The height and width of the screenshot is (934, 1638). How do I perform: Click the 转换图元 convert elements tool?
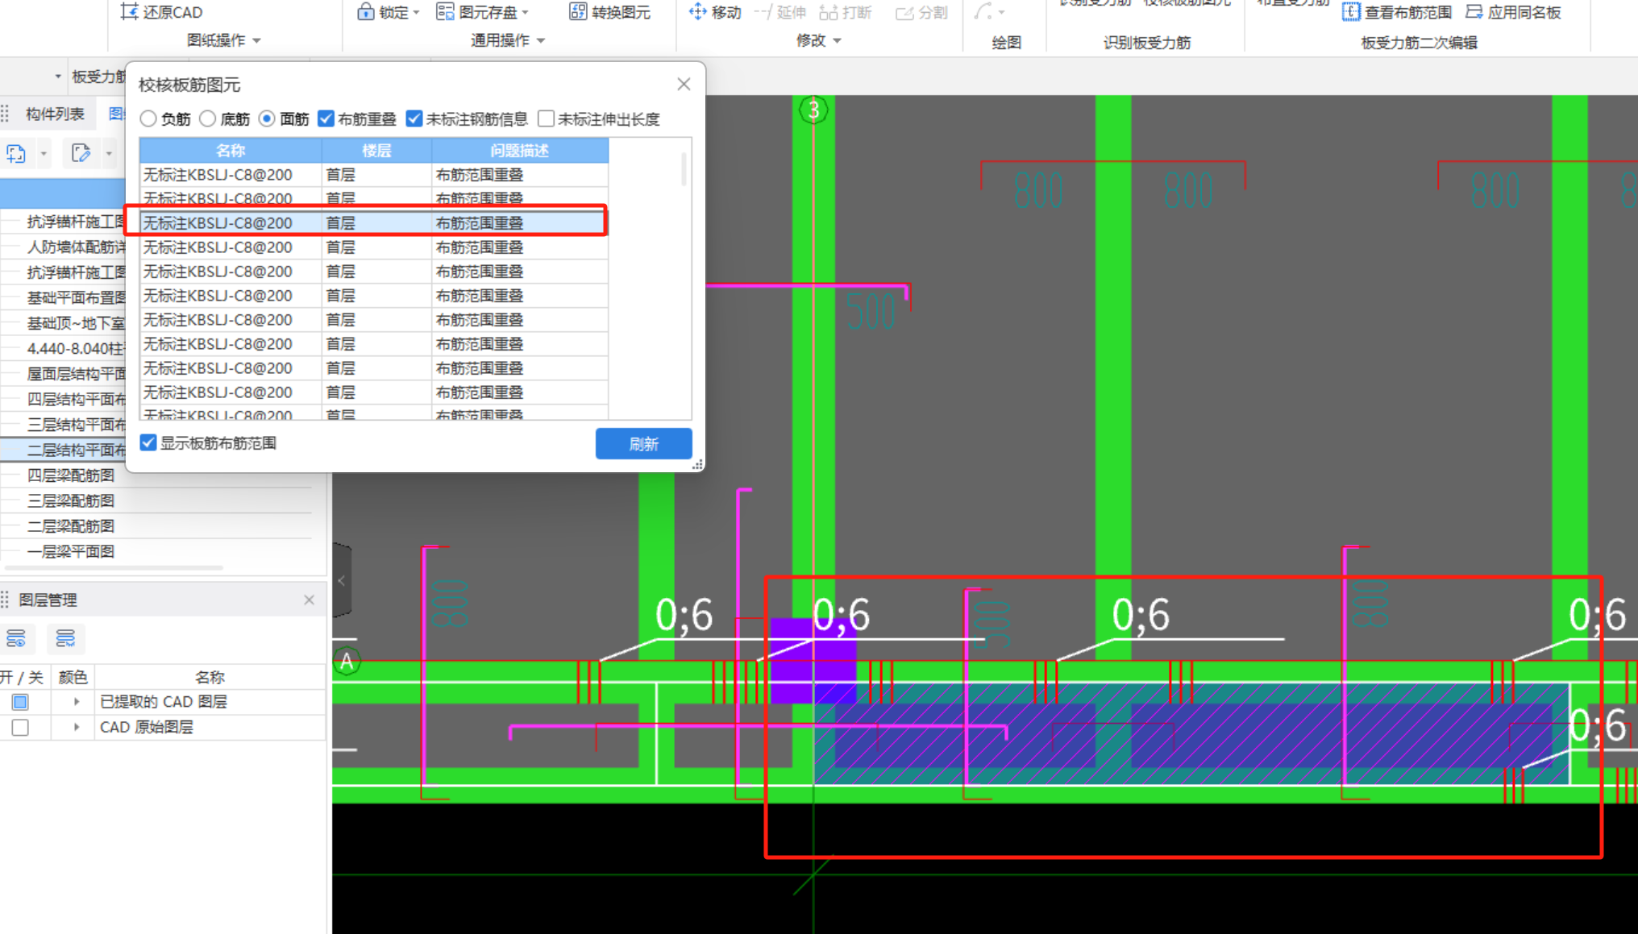coord(609,12)
